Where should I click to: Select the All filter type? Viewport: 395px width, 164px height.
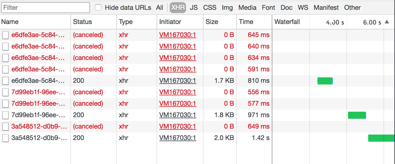tap(160, 8)
